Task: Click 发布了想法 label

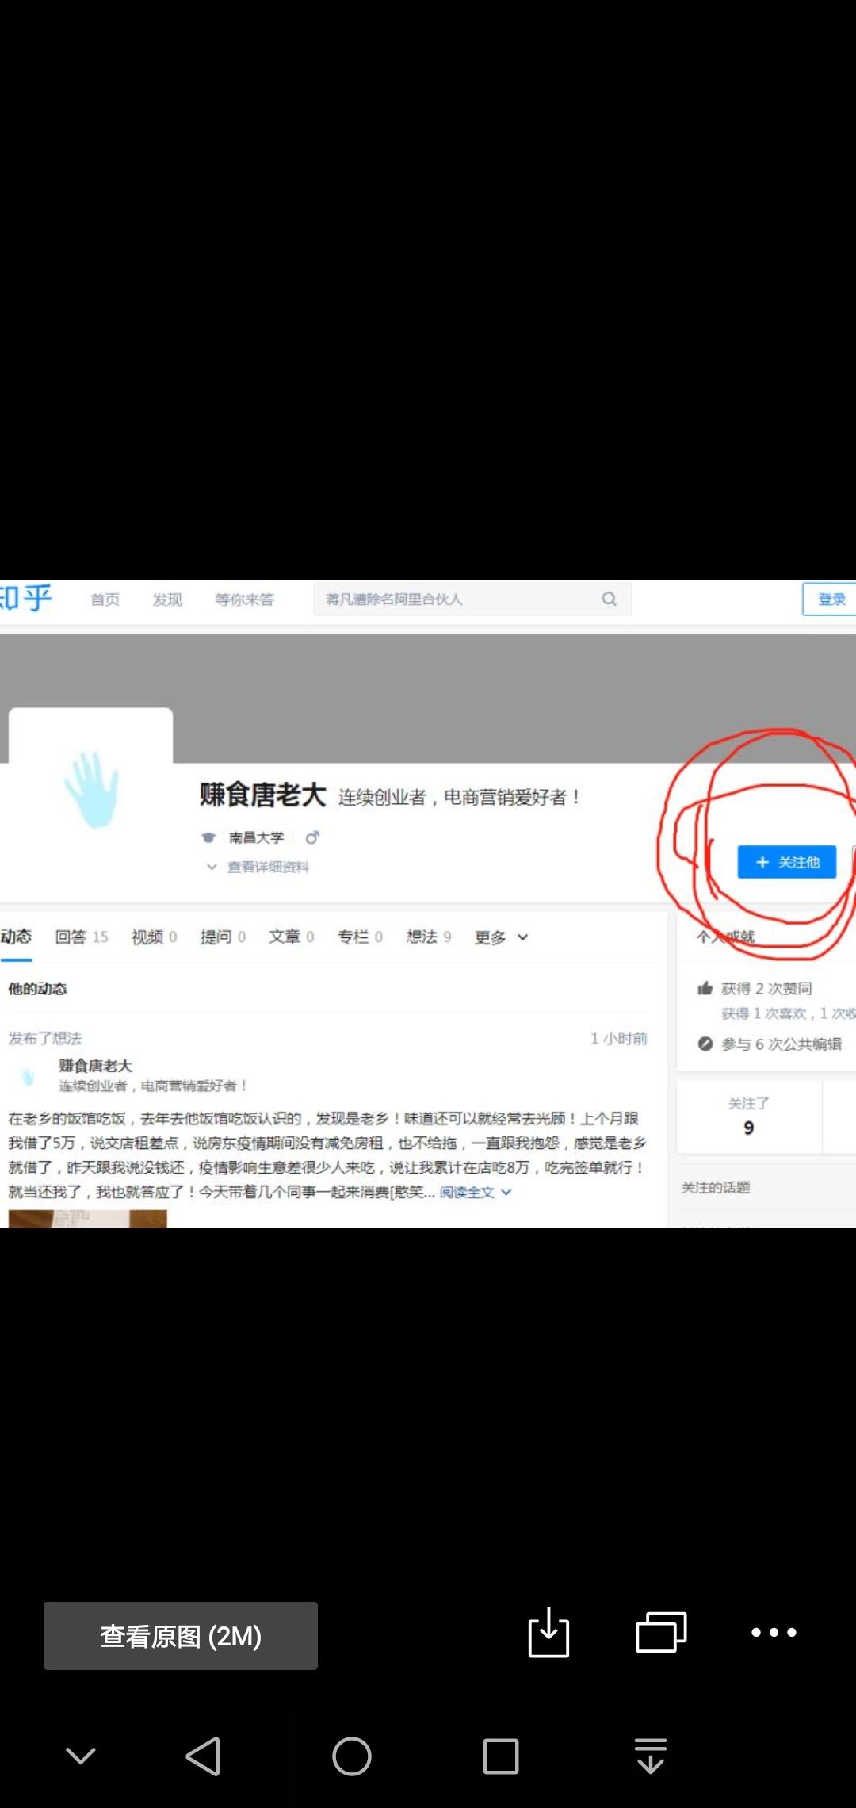Action: 45,1039
